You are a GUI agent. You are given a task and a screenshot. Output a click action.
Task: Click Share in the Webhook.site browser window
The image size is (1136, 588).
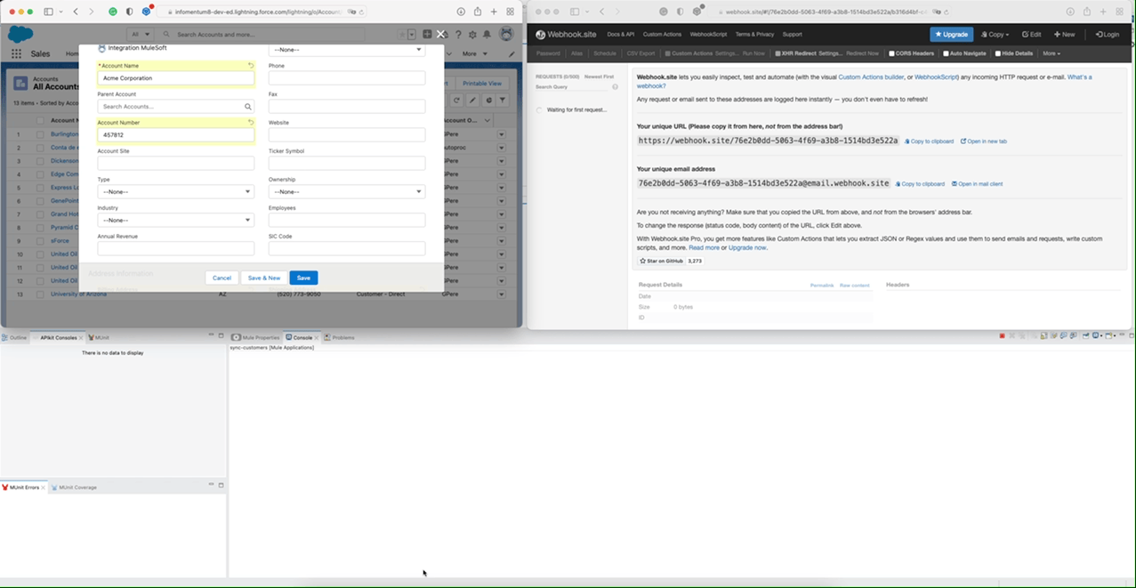tap(1086, 12)
